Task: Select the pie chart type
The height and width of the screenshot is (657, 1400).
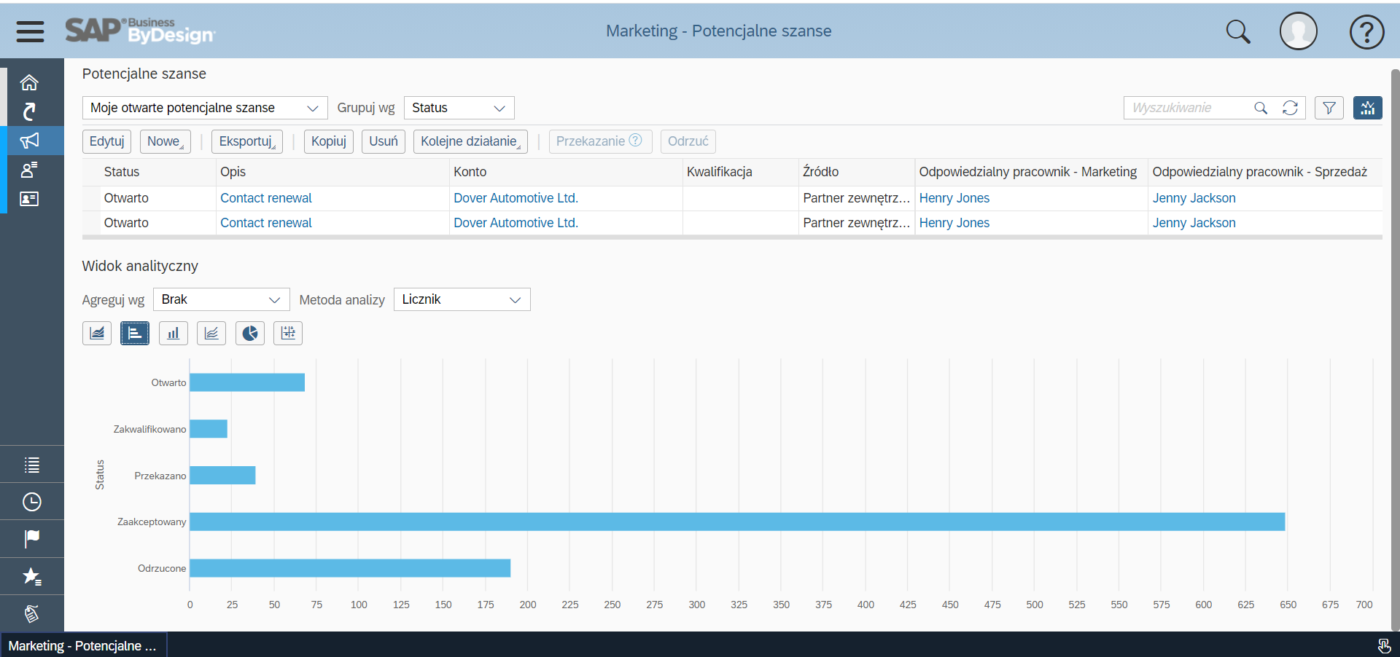Action: tap(250, 334)
